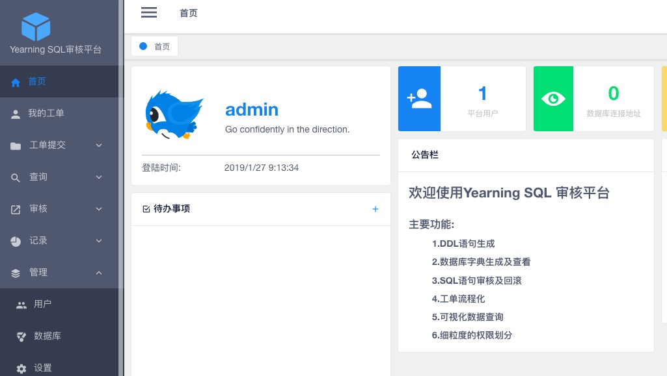Click 平台用户 label text
667x376 pixels.
pos(483,113)
